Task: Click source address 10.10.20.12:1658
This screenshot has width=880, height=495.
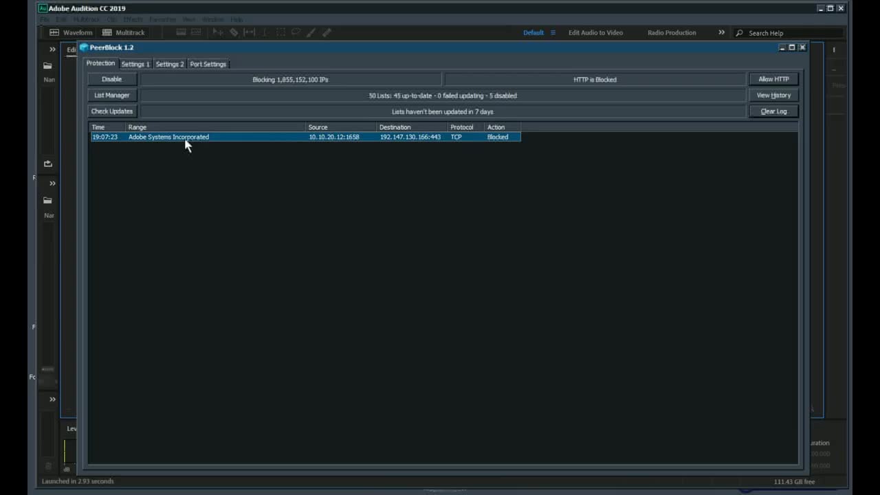Action: [334, 137]
